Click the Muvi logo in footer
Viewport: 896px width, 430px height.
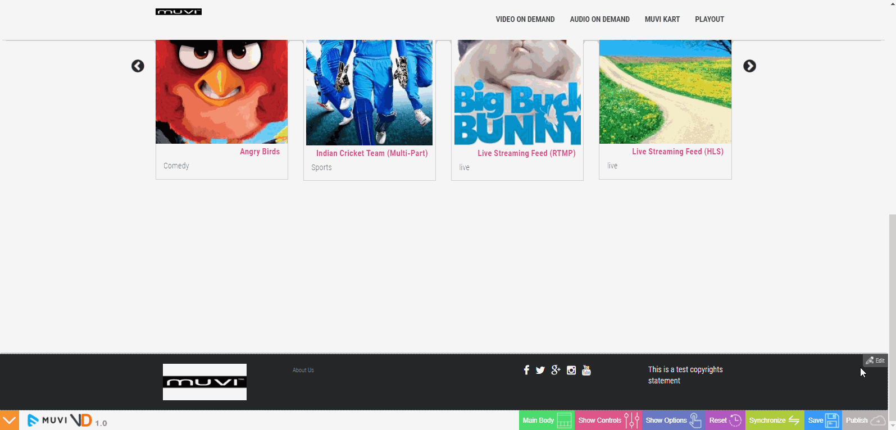(204, 382)
